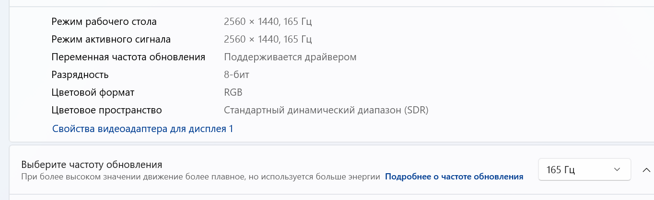Click the Разрядность label

click(80, 75)
